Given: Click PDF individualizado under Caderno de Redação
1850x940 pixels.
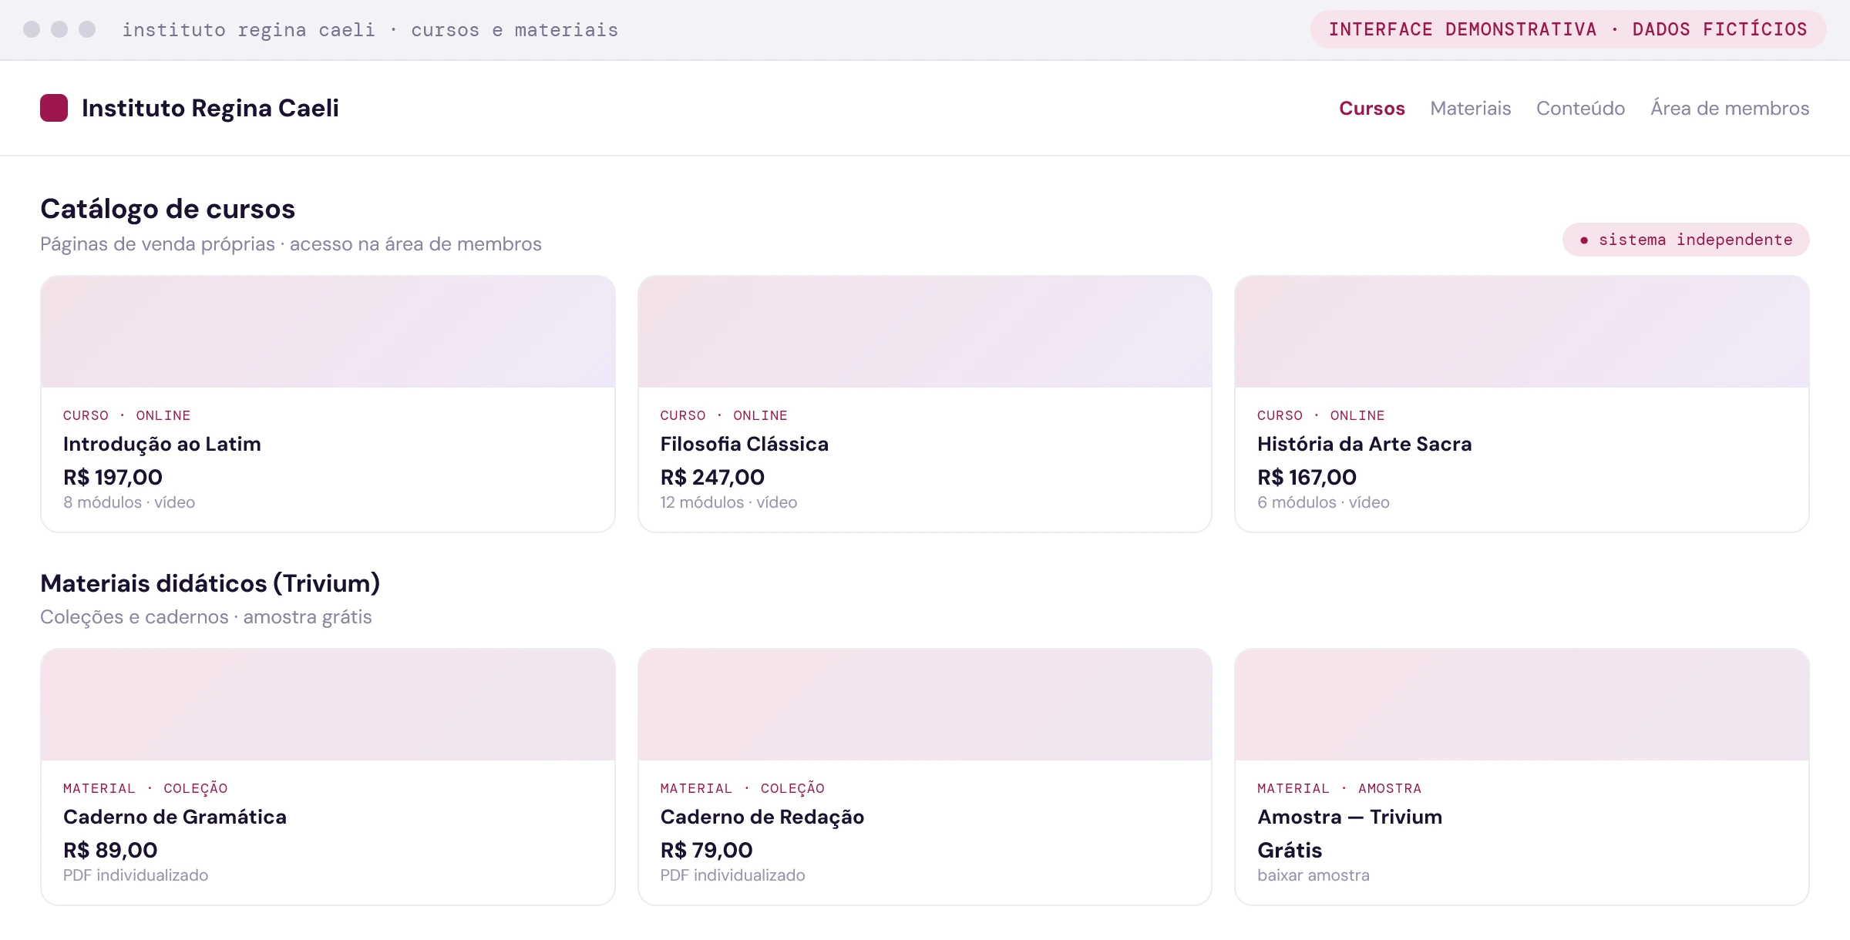Looking at the screenshot, I should [x=732, y=875].
